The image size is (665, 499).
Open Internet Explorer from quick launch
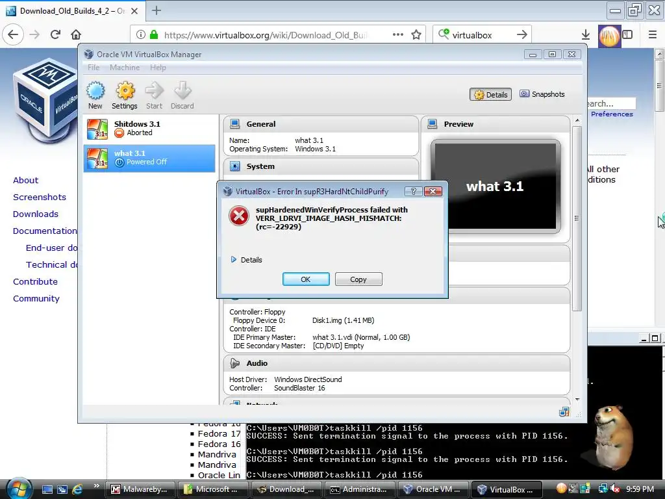(x=77, y=489)
